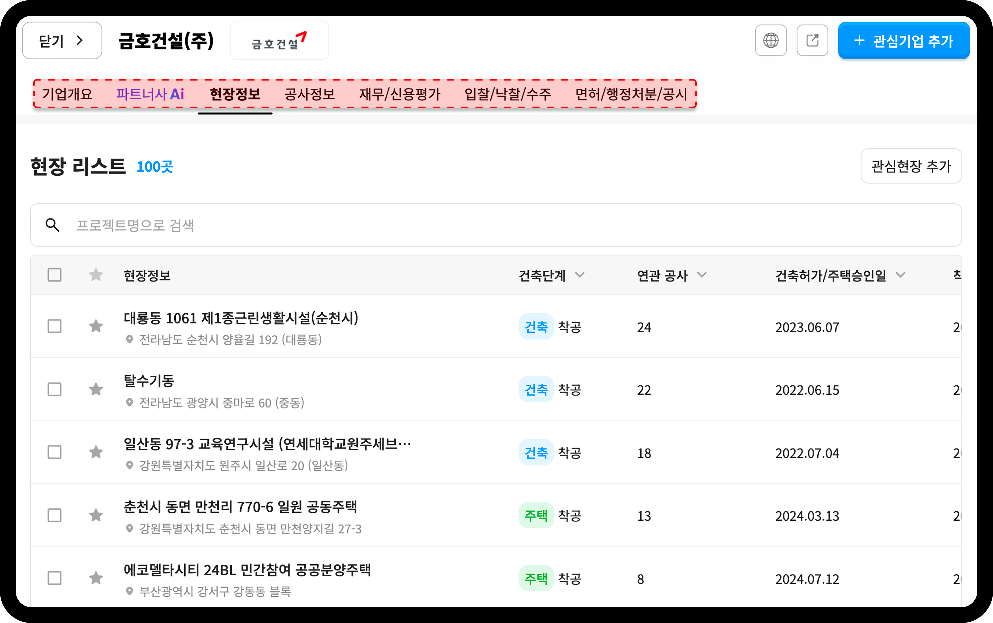Viewport: 993px width, 623px height.
Task: Open the 입찰/낙찰/수주 tab
Action: coord(507,94)
